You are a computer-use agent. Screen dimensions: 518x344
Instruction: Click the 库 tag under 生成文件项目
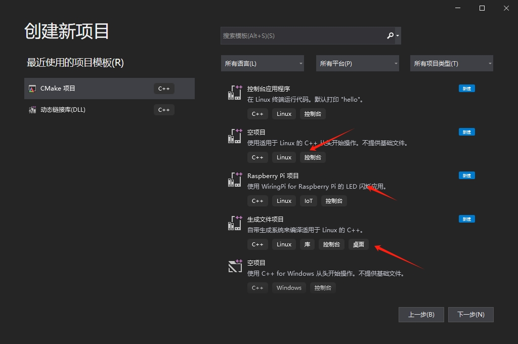click(x=307, y=244)
